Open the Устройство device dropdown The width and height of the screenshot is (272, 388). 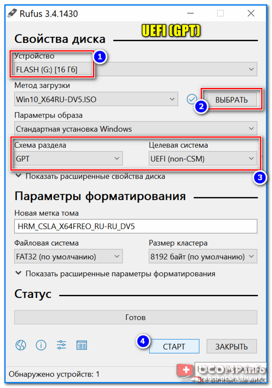tap(136, 69)
